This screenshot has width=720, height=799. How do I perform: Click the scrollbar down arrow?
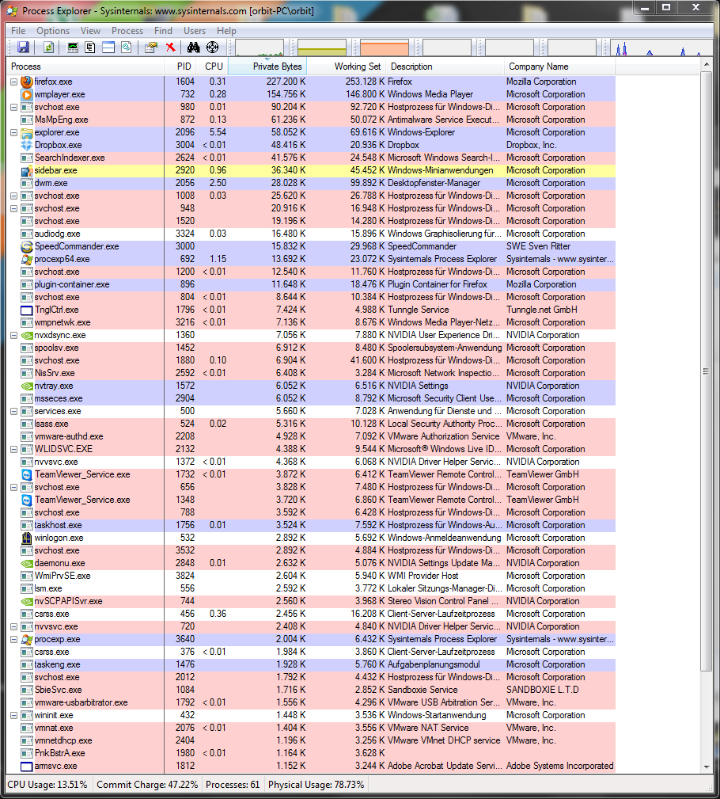707,767
